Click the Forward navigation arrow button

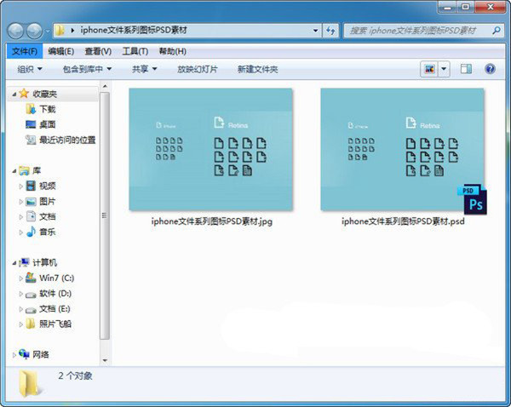click(x=34, y=31)
